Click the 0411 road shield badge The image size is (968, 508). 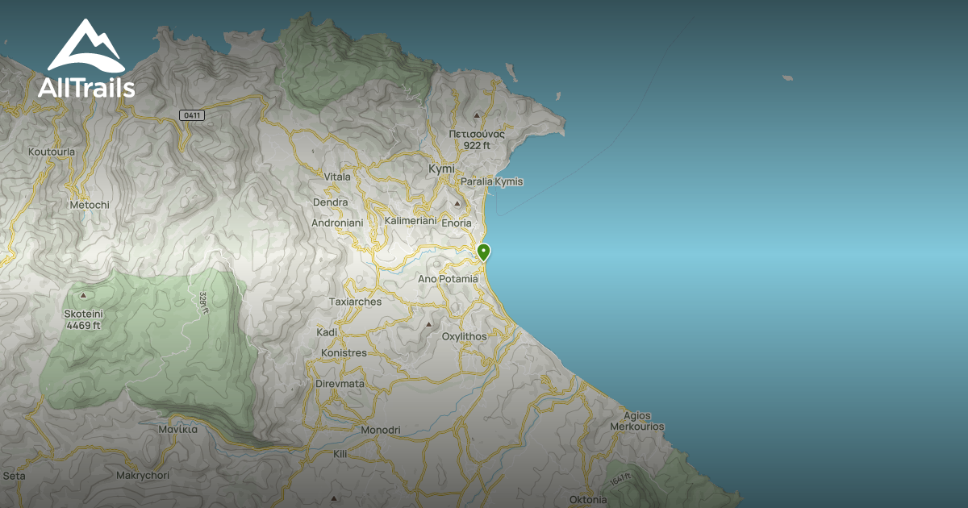(x=192, y=114)
